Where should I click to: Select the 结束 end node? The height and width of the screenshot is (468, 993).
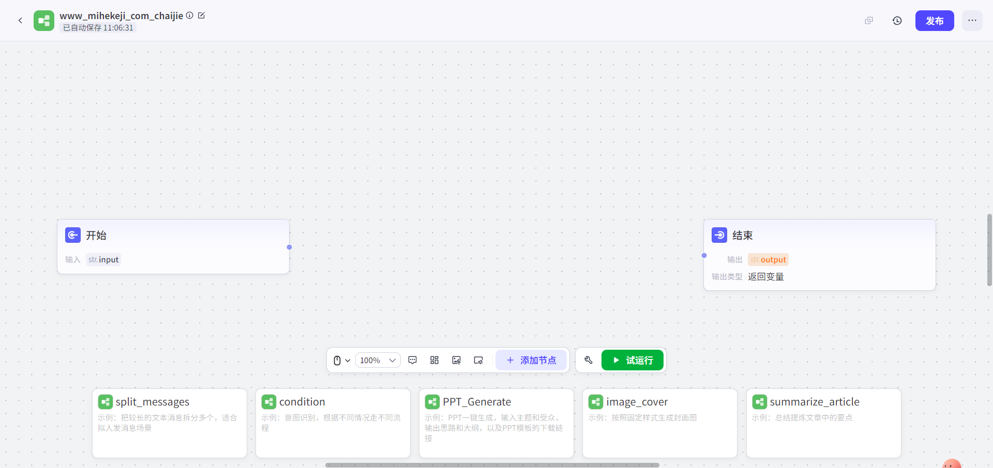[x=819, y=236]
